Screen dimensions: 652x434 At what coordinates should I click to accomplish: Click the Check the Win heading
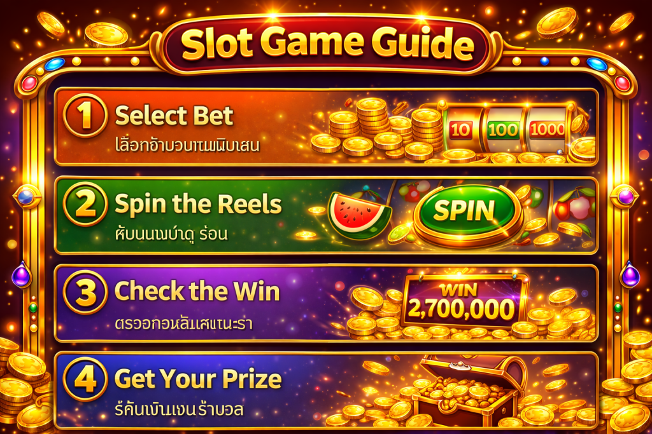click(x=197, y=291)
